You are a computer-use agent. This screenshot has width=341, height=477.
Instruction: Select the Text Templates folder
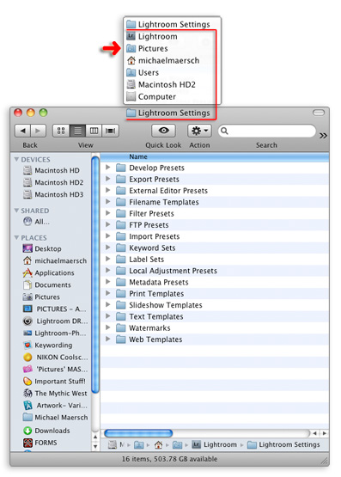(215, 316)
